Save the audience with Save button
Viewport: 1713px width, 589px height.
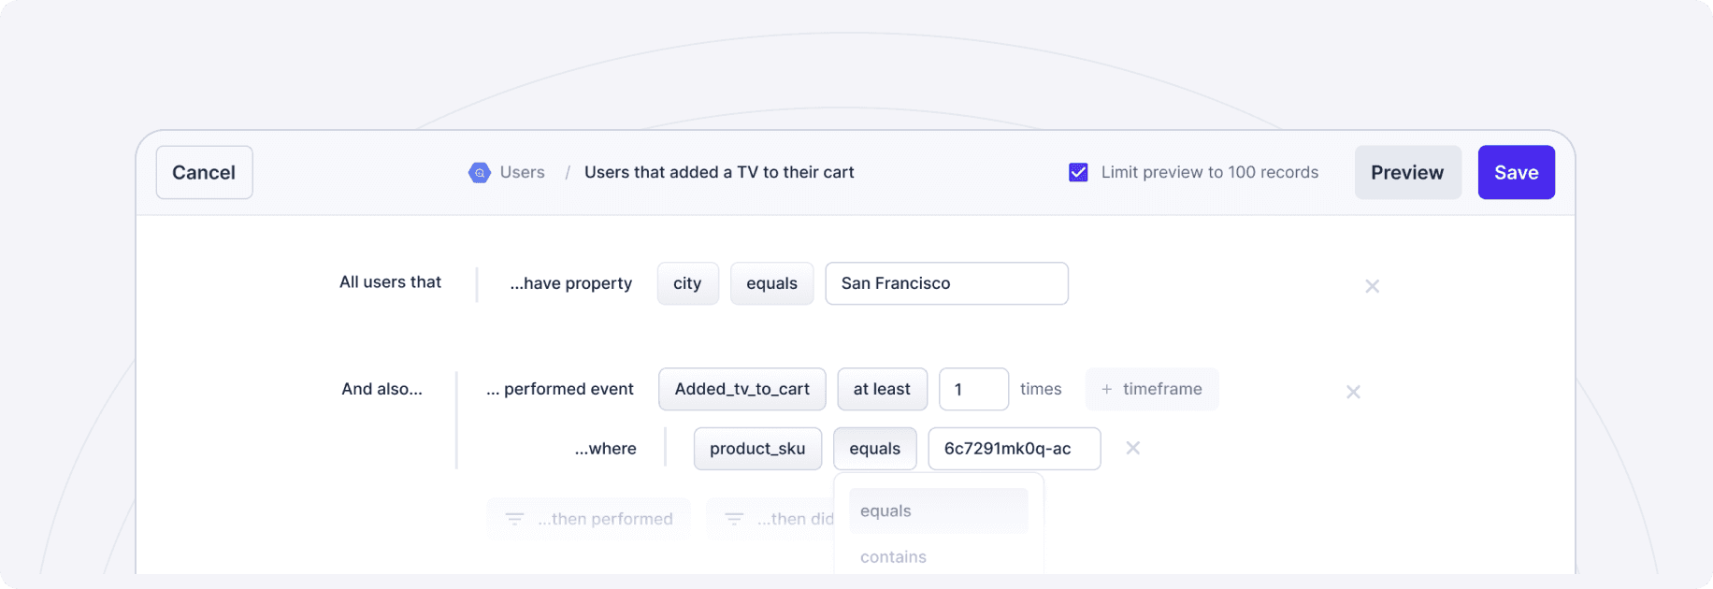click(1516, 172)
